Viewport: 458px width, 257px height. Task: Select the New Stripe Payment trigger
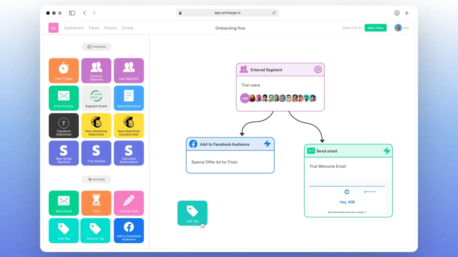click(x=63, y=153)
